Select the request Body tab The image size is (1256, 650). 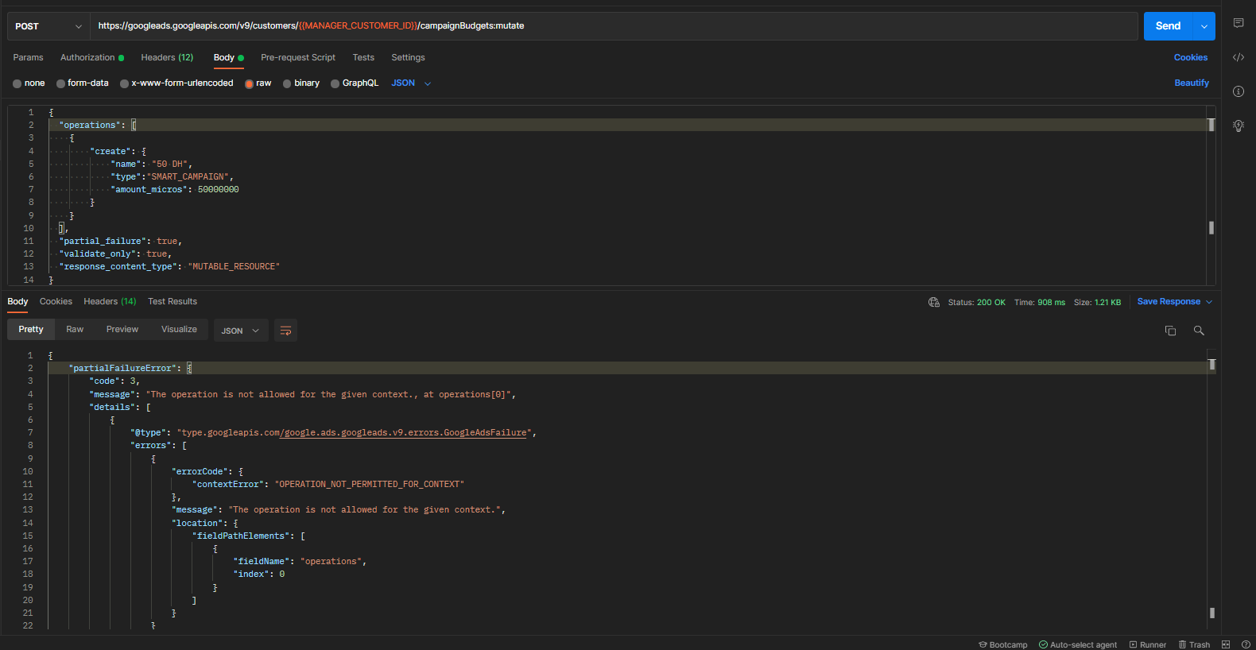[228, 57]
